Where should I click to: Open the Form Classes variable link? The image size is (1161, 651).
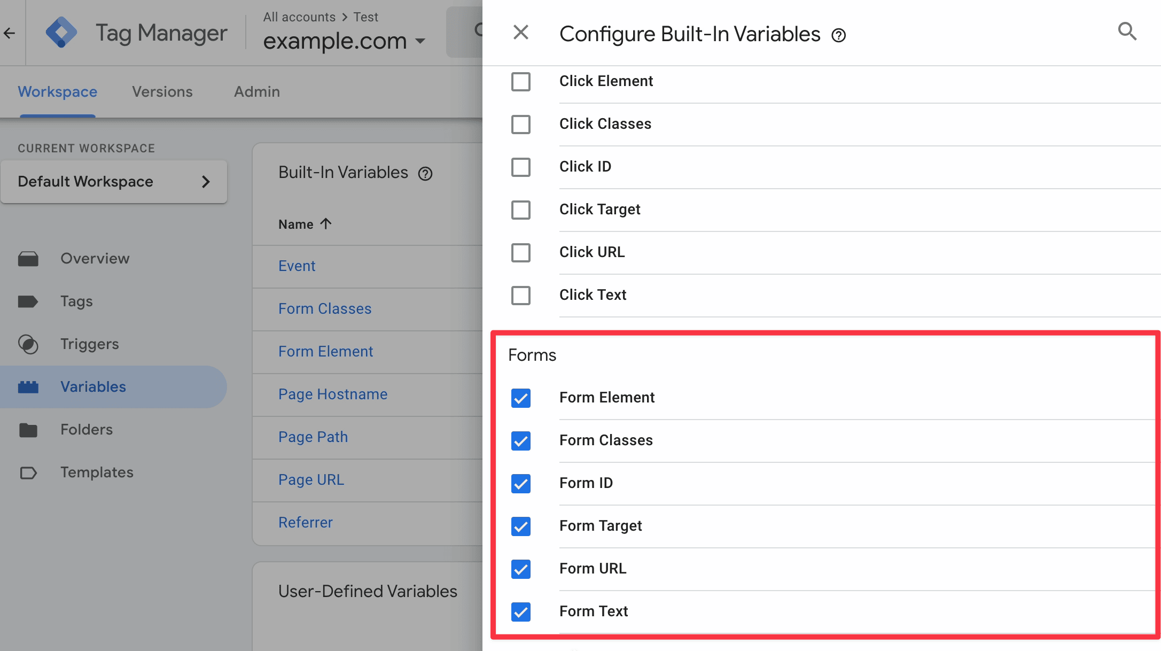pyautogui.click(x=325, y=309)
